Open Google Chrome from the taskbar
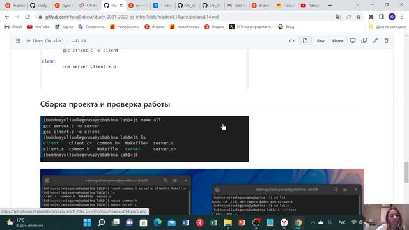The image size is (409, 230). click(x=298, y=223)
